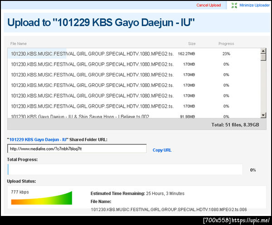This screenshot has width=272, height=225.
Task: Click the File Name column header
Action: tap(19, 43)
